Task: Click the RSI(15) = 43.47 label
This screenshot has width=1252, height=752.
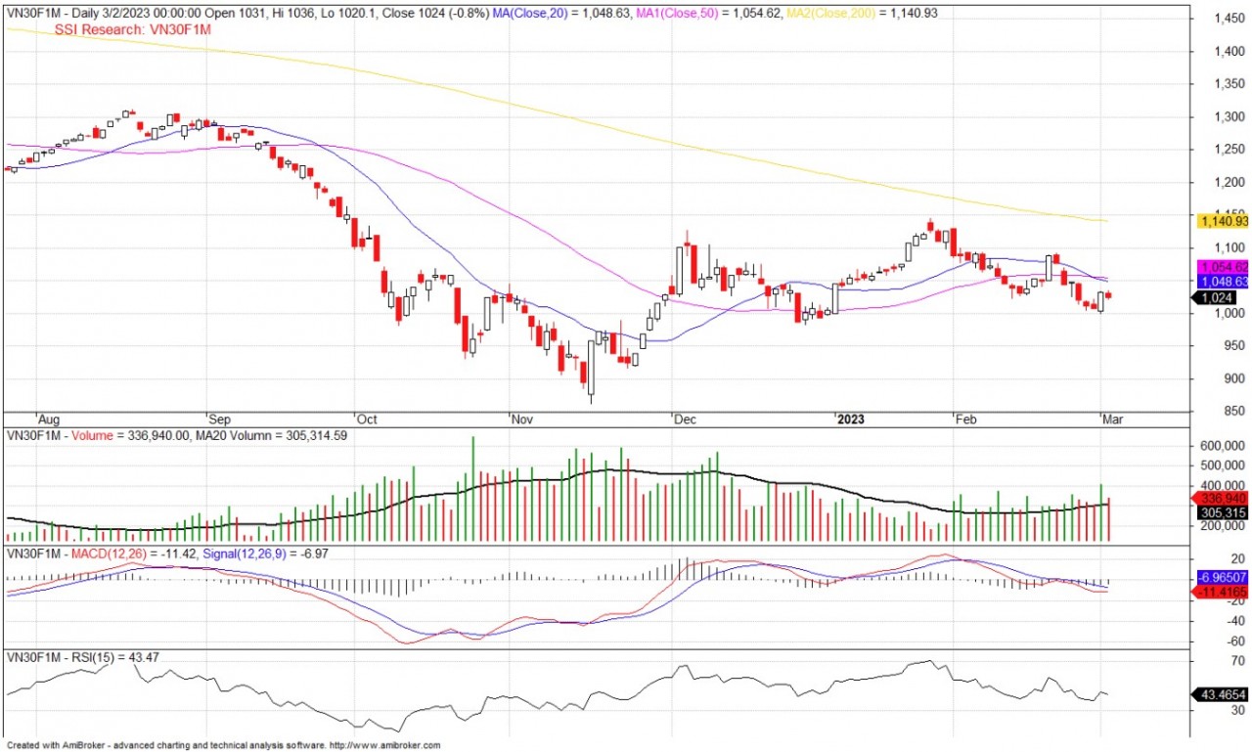Action: point(115,657)
